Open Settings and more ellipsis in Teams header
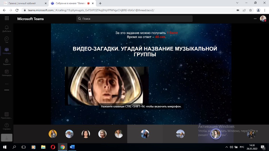 [255, 19]
